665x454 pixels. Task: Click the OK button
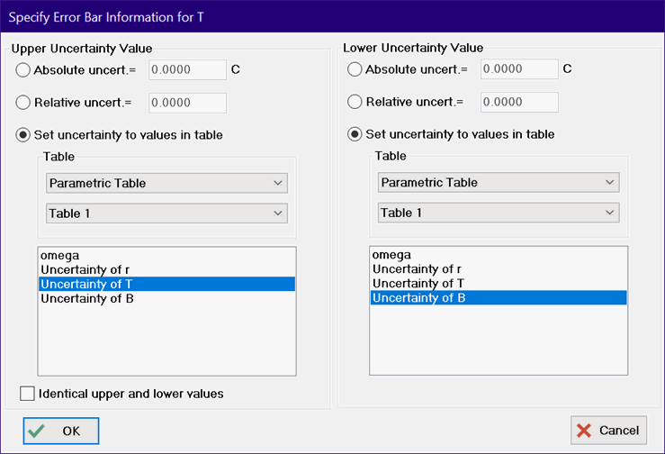click(x=61, y=431)
